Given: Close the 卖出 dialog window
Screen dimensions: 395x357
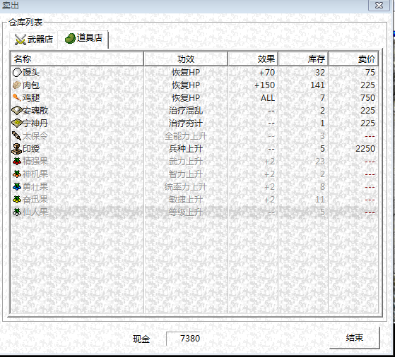Looking at the screenshot, I should [x=379, y=5].
